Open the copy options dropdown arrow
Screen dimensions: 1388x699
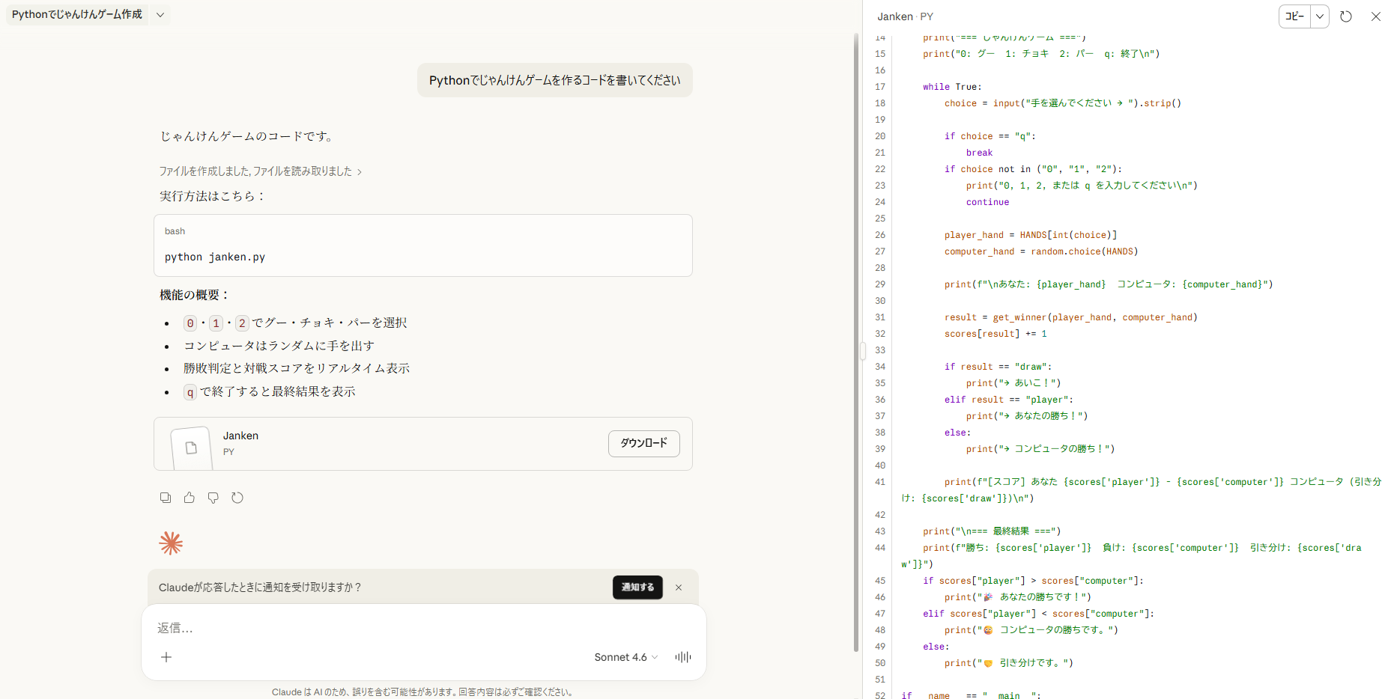[x=1320, y=16]
